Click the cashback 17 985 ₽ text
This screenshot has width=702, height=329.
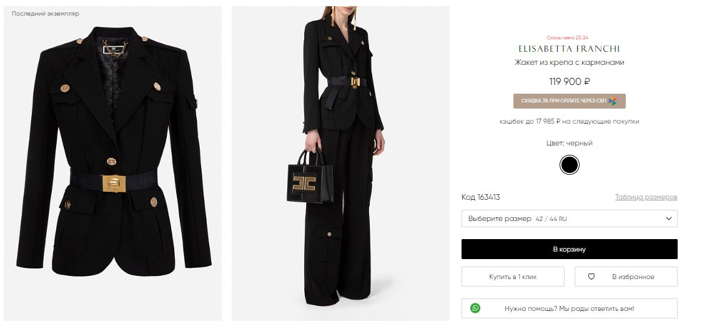[x=569, y=122]
